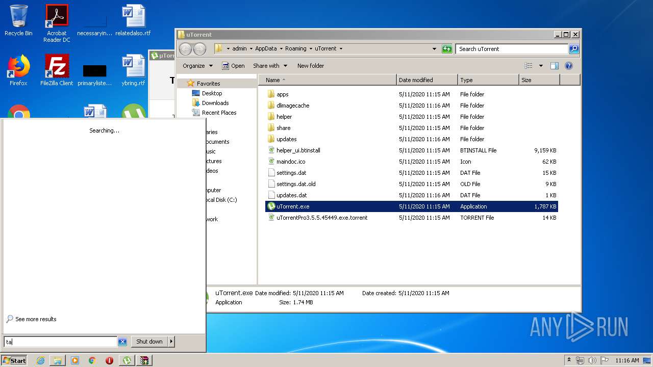Open the Organize dropdown menu
653x367 pixels.
click(x=197, y=66)
